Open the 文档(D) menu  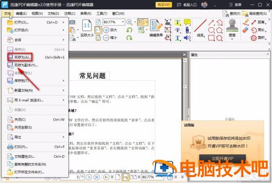[x=53, y=13]
